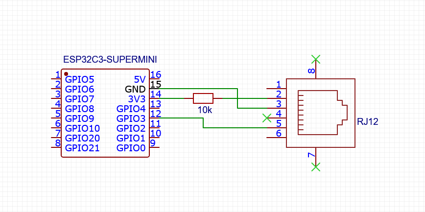Screen dimensions: 425x212
Task: Select the ESP32C3-SUPERMINI component title
Action: [110, 59]
